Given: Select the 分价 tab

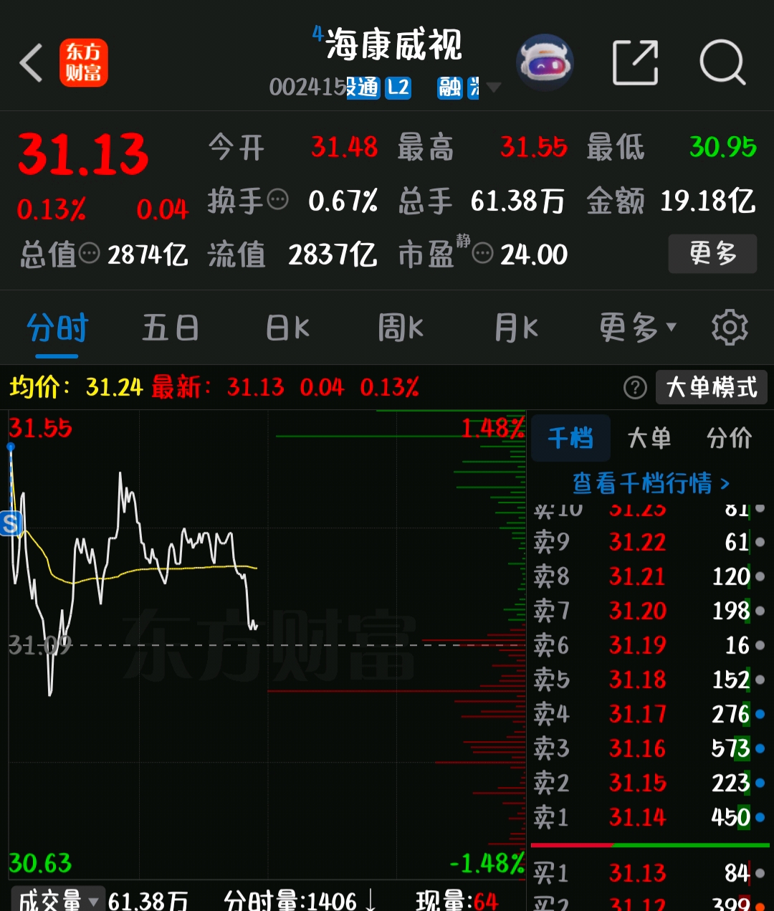Looking at the screenshot, I should [729, 437].
